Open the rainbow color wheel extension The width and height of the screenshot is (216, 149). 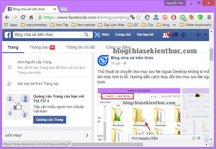point(147,17)
